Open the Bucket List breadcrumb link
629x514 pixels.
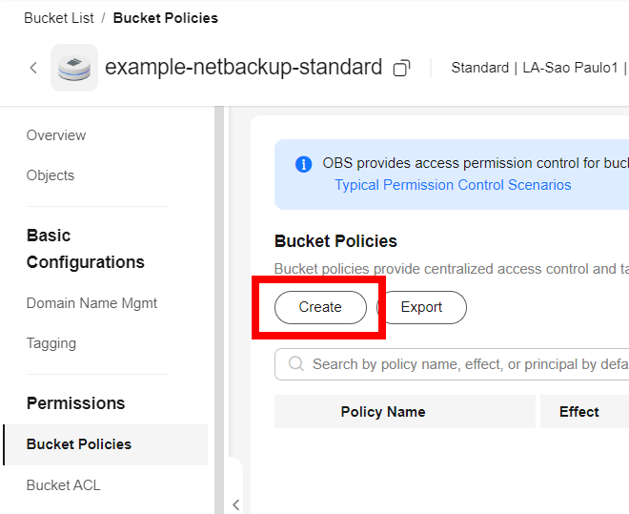pyautogui.click(x=57, y=18)
